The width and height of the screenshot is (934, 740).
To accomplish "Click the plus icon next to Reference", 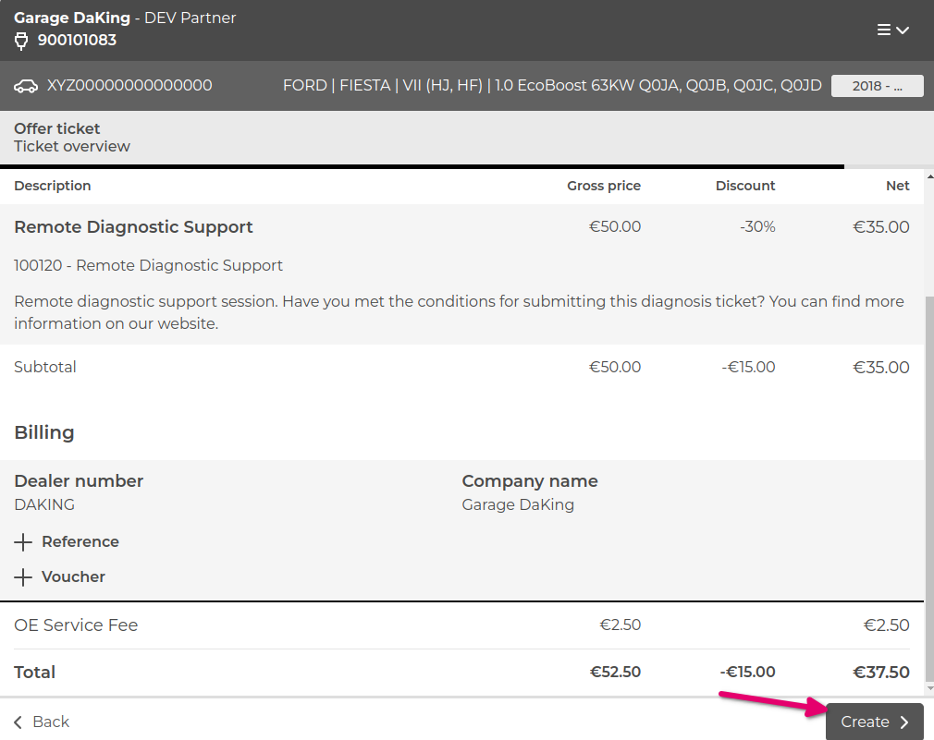I will tap(21, 541).
